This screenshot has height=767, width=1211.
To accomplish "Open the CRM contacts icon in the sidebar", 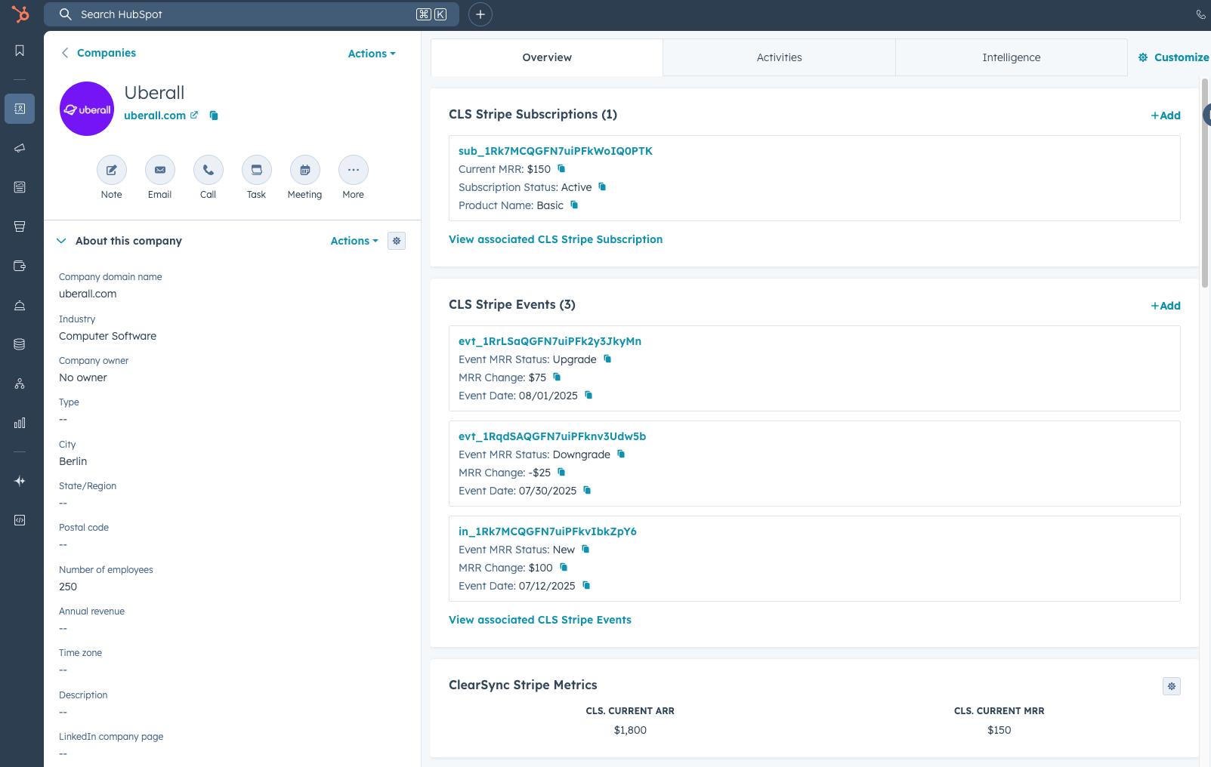I will [x=20, y=109].
